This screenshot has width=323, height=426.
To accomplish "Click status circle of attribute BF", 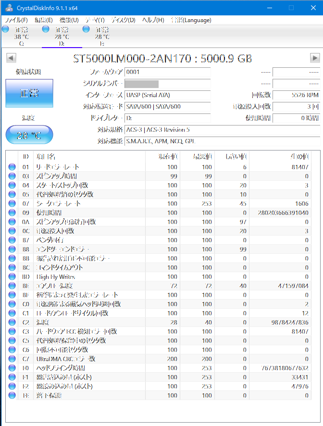I will (12, 295).
